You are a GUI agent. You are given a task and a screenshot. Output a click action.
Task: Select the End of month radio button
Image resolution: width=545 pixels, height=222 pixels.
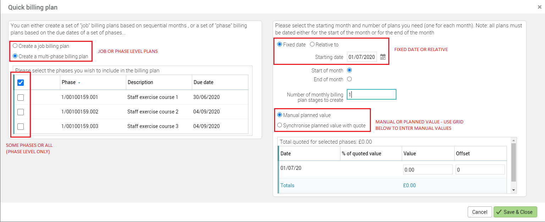pos(349,79)
